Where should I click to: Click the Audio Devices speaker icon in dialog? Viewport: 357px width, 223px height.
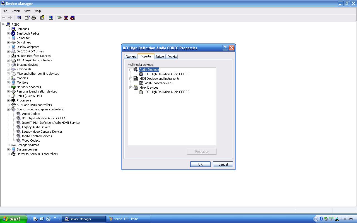pyautogui.click(x=136, y=70)
